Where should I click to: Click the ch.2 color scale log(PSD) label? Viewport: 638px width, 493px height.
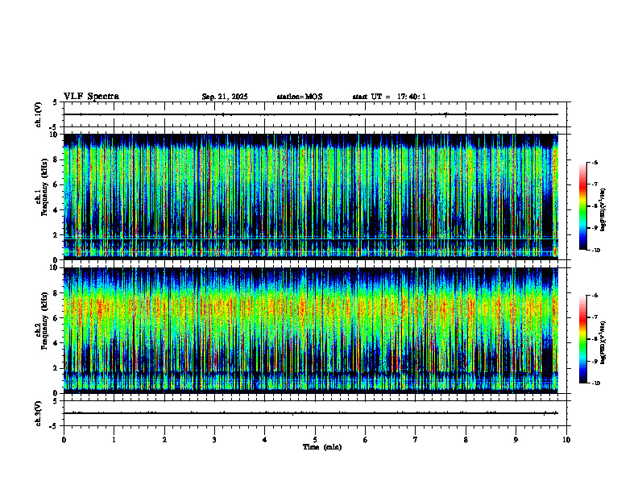pos(603,343)
